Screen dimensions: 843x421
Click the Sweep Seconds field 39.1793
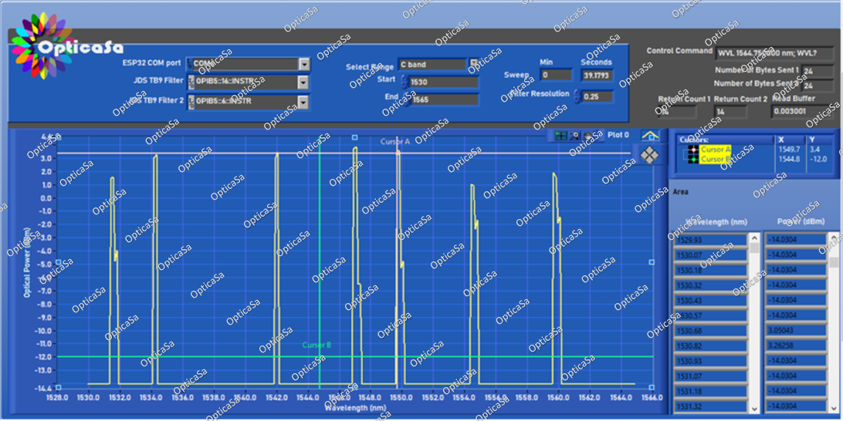(x=598, y=75)
